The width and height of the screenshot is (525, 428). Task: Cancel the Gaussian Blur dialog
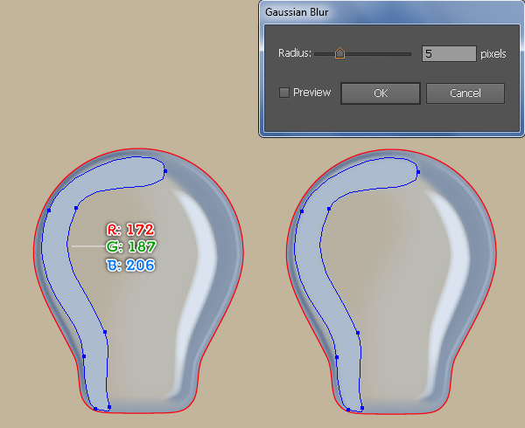coord(465,93)
